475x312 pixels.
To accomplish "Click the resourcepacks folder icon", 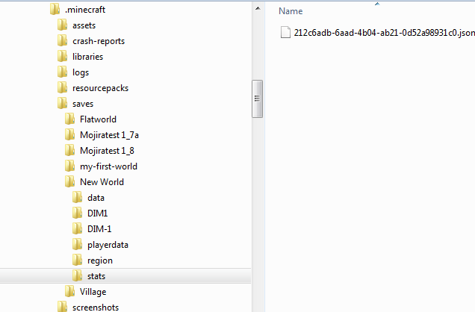I will tap(63, 88).
